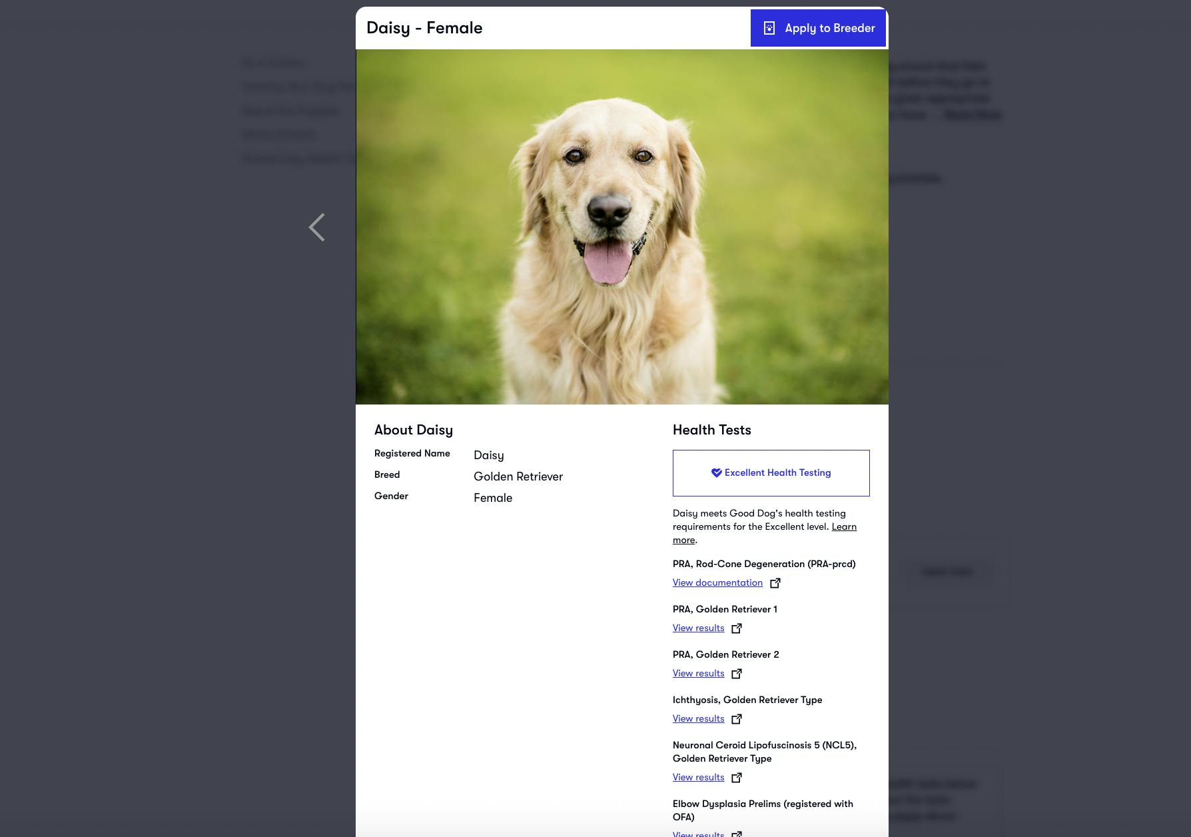Select the 'Daisy - Female' modal title
Viewport: 1191px width, 837px height.
tap(424, 28)
